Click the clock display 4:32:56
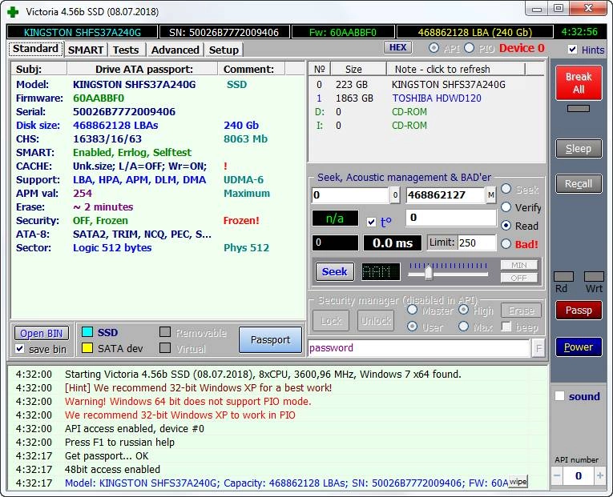The height and width of the screenshot is (497, 613). point(579,32)
